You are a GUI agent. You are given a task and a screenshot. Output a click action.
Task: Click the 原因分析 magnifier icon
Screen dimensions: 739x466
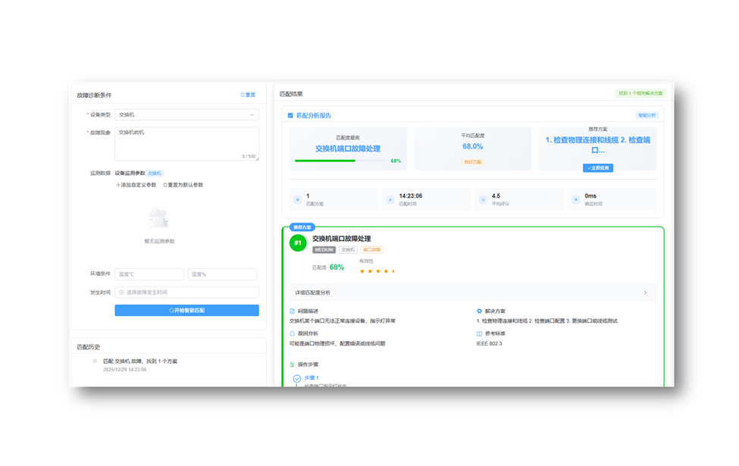point(293,333)
